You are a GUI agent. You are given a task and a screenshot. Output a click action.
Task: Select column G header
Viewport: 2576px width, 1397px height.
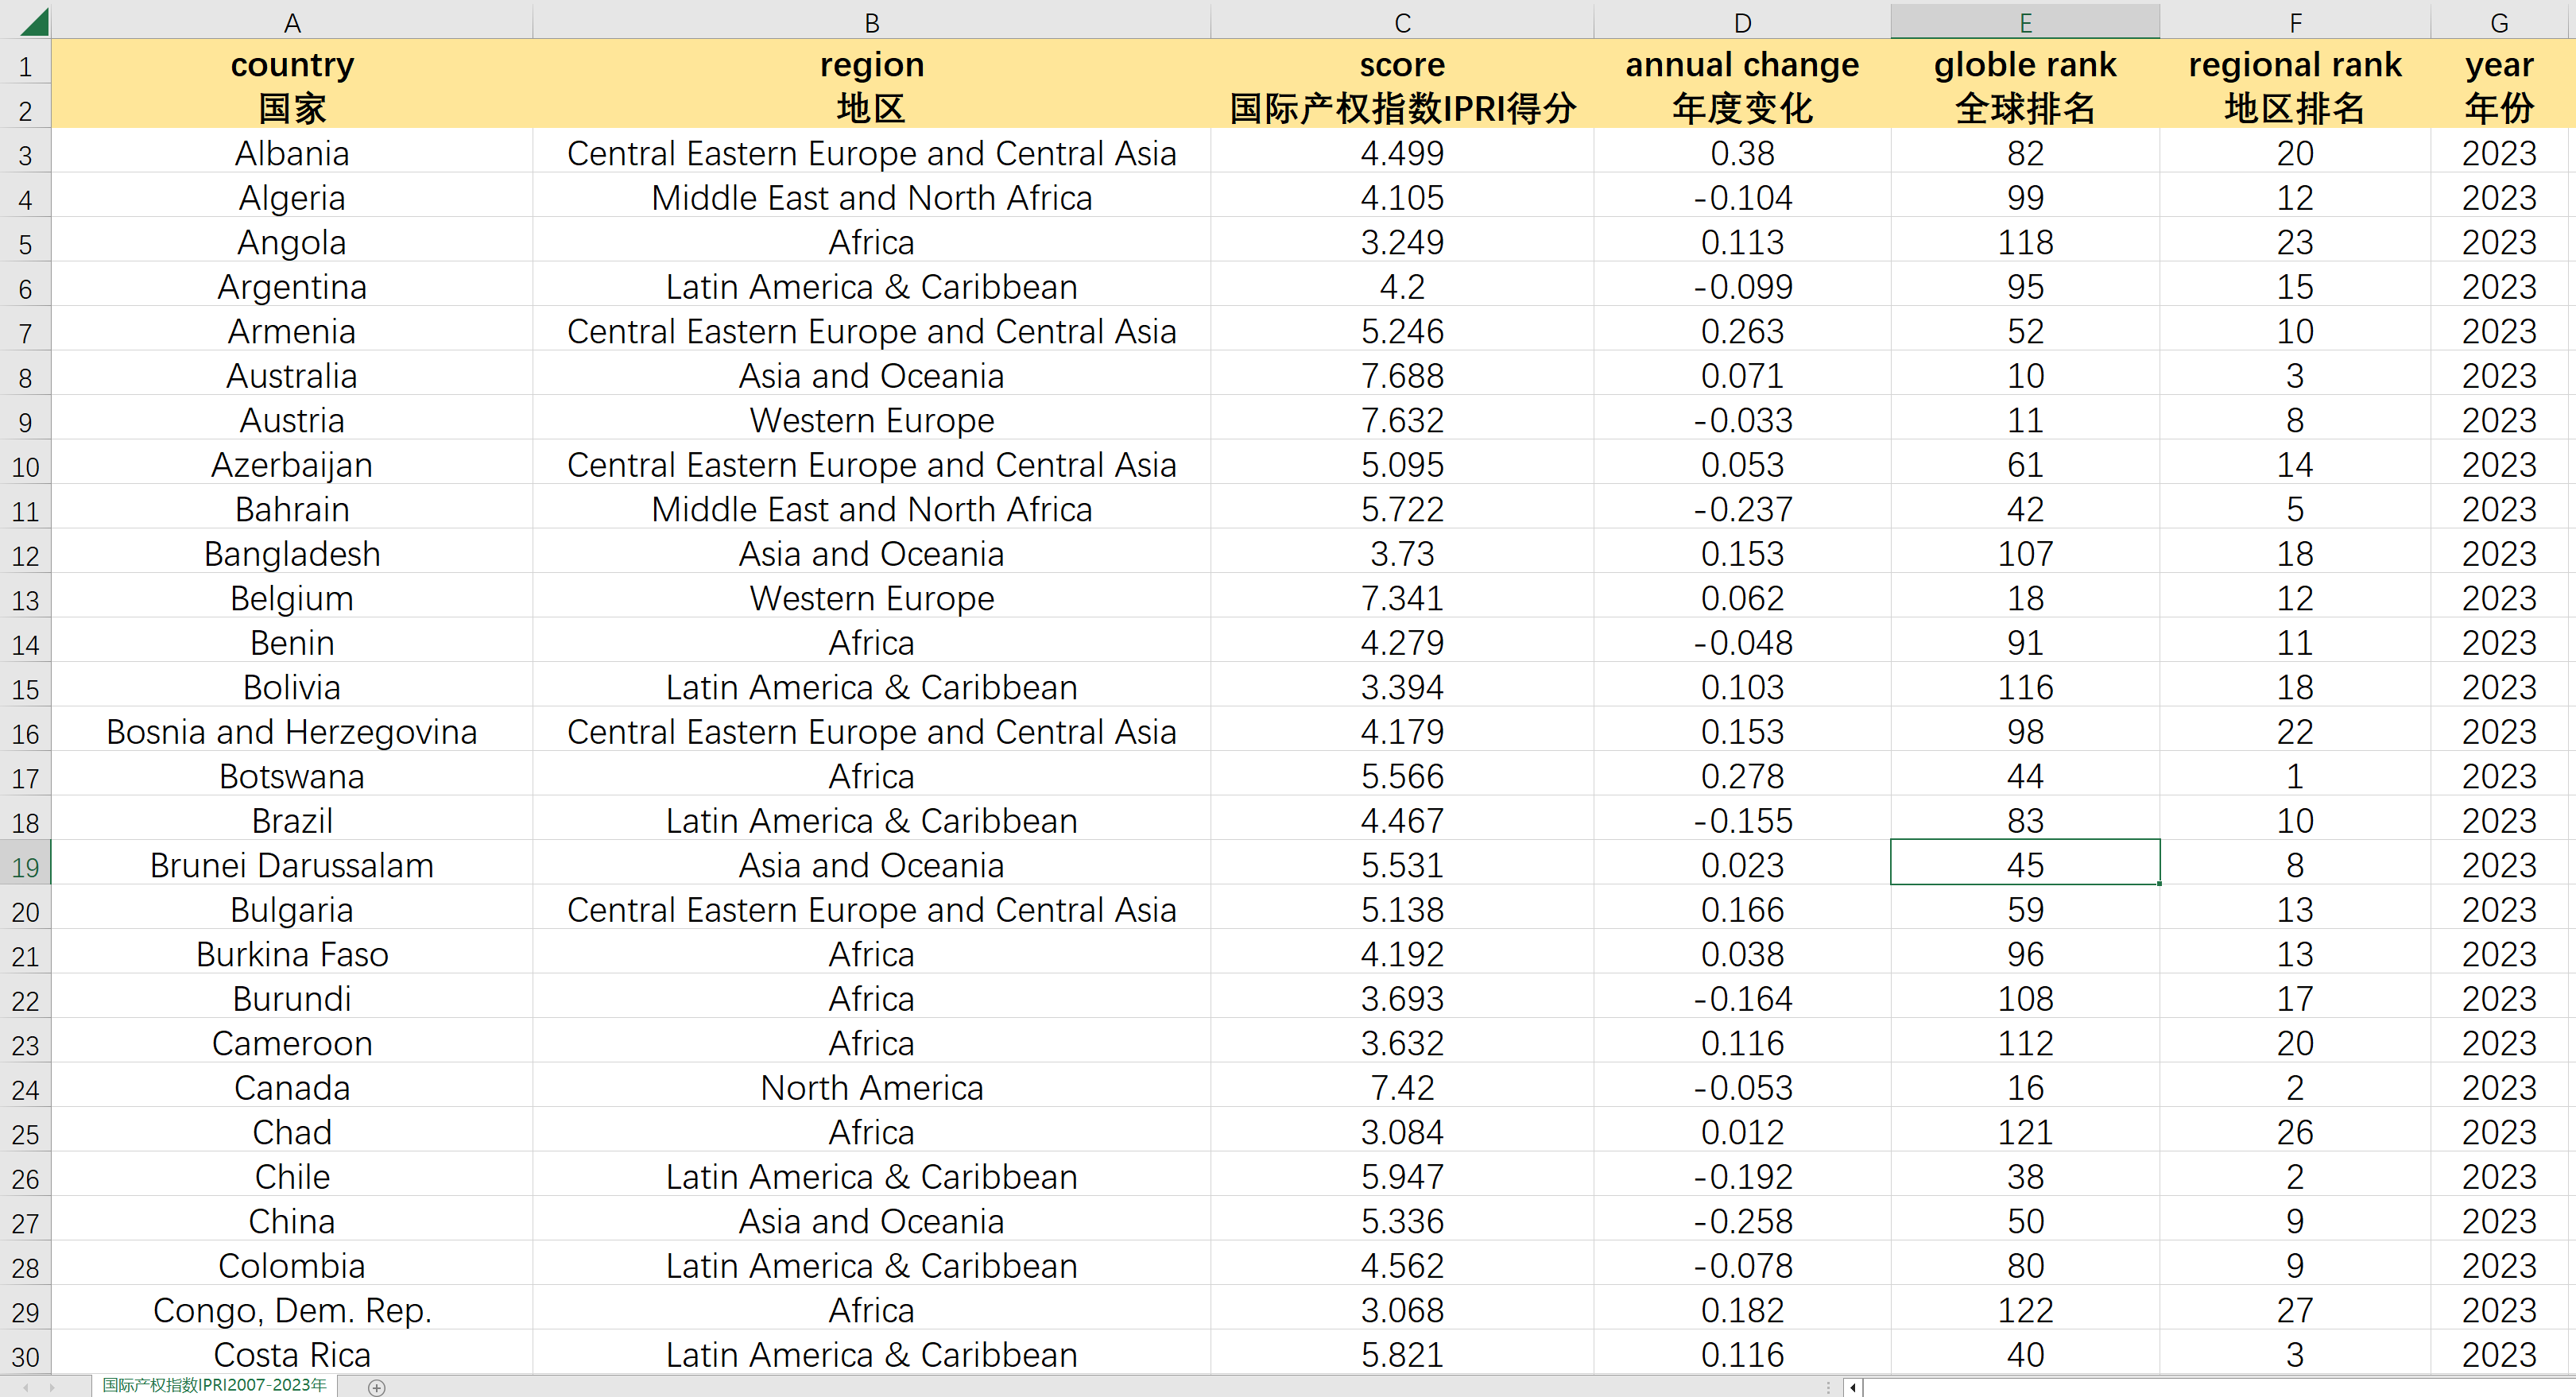point(2498,22)
